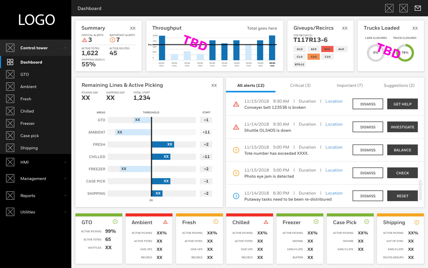Click the LOGO in the sidebar

(x=36, y=20)
